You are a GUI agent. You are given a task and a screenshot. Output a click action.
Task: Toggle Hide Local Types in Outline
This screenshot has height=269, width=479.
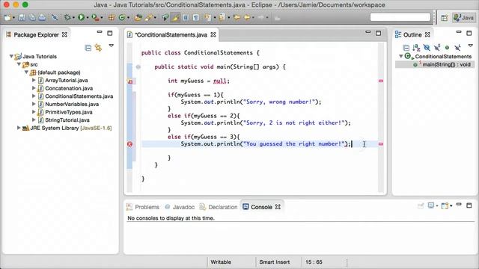tap(457, 48)
